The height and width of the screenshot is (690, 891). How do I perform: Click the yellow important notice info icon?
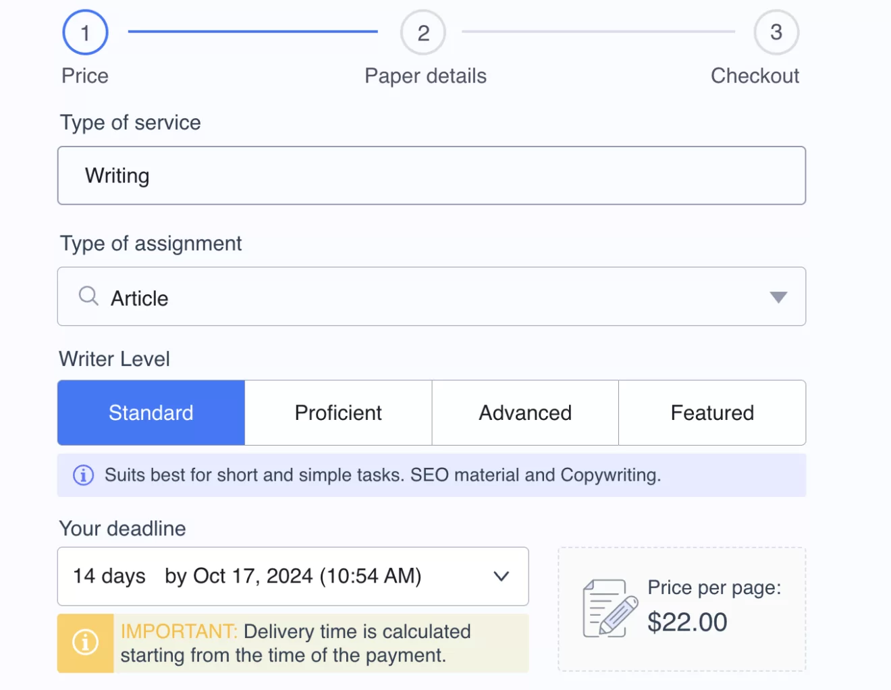point(85,642)
